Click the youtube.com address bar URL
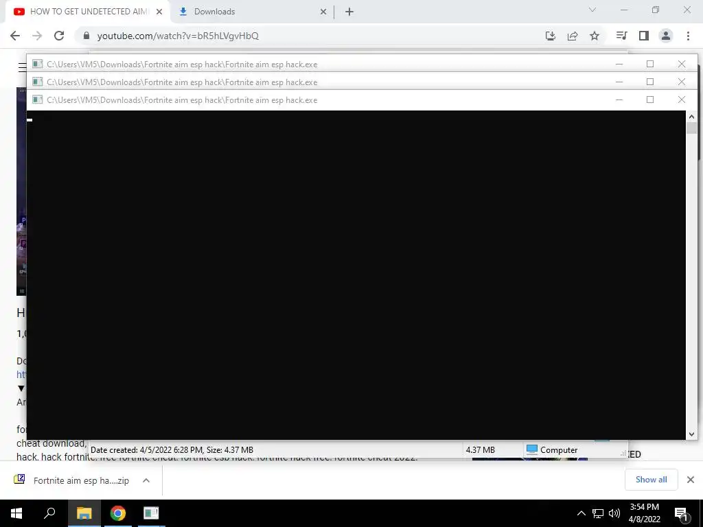Image resolution: width=703 pixels, height=527 pixels. click(x=178, y=36)
